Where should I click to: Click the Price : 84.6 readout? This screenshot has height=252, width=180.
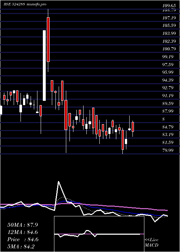pyautogui.click(x=23, y=239)
